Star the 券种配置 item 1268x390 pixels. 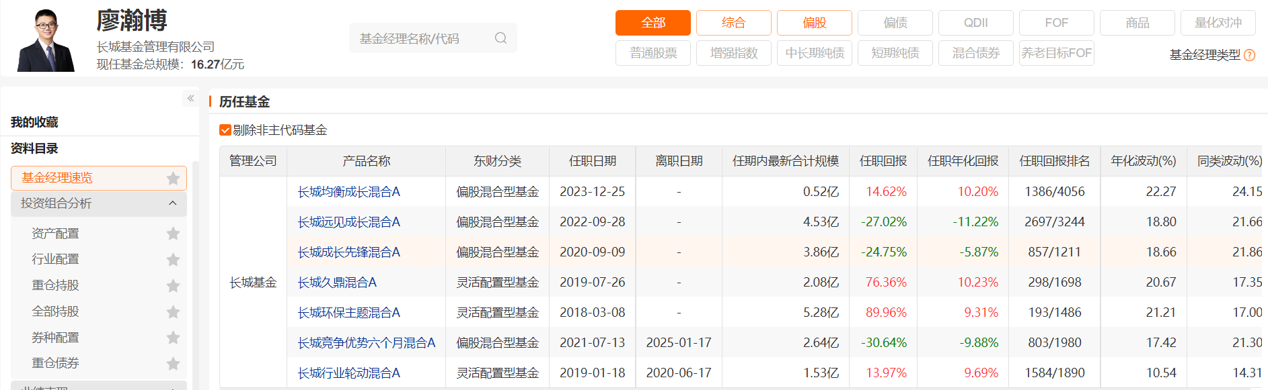tap(173, 338)
